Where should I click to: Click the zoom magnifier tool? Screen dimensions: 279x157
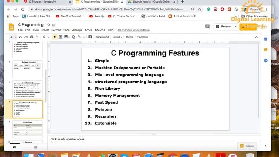click(44, 37)
